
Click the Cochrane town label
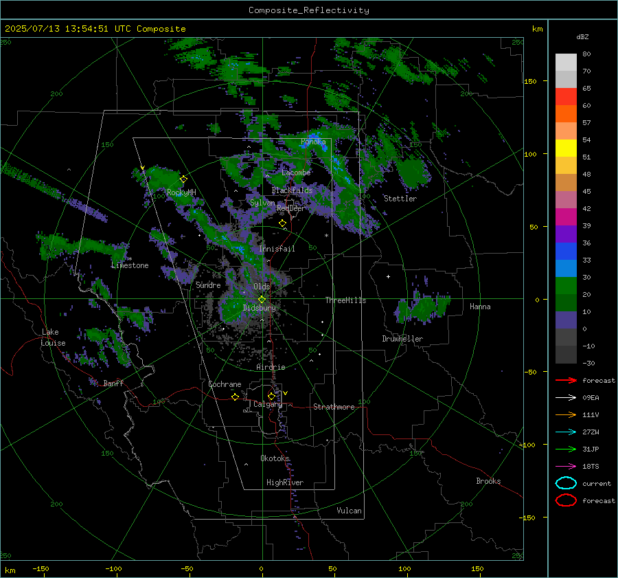(x=225, y=384)
